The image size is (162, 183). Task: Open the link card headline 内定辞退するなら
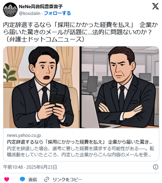click(80, 142)
